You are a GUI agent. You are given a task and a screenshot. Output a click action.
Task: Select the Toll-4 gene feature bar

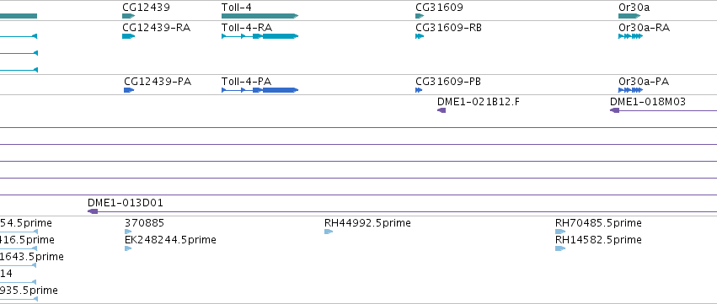click(260, 16)
